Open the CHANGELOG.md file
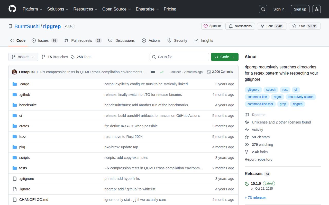Image resolution: width=329 pixels, height=205 pixels. coord(34,199)
